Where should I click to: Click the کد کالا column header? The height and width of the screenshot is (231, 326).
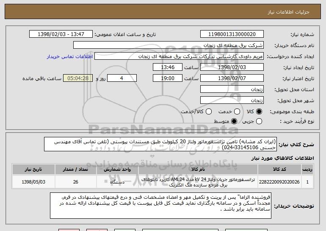[279, 170]
